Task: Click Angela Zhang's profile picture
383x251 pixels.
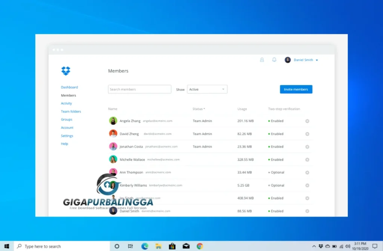Action: tap(113, 120)
